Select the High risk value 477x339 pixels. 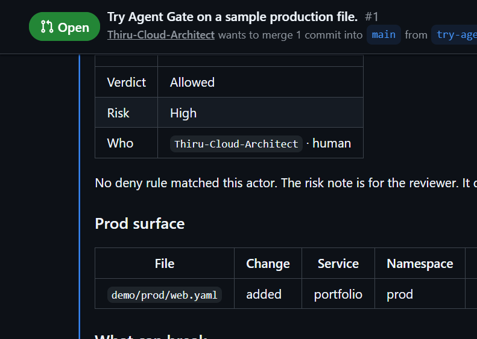click(183, 113)
